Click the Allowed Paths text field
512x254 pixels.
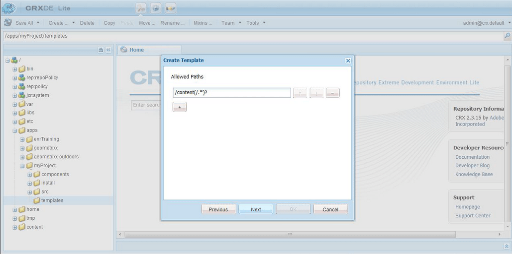231,93
